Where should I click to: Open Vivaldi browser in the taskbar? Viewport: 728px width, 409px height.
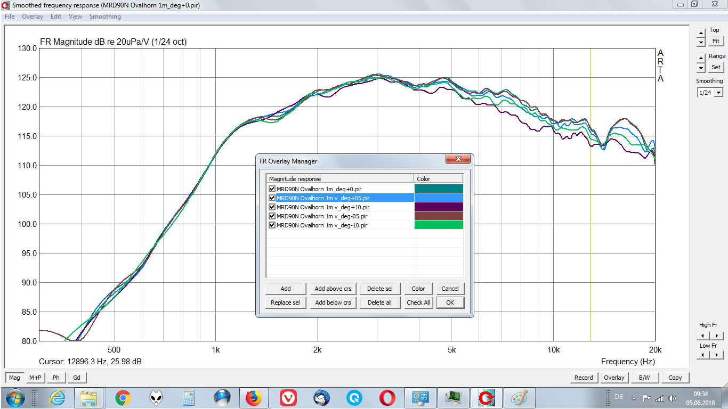pos(289,398)
